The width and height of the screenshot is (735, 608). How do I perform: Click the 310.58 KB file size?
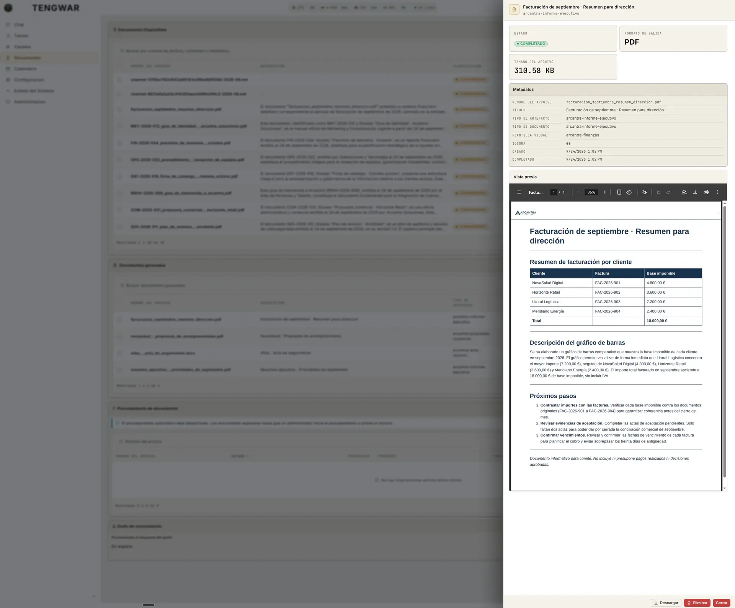tap(534, 71)
